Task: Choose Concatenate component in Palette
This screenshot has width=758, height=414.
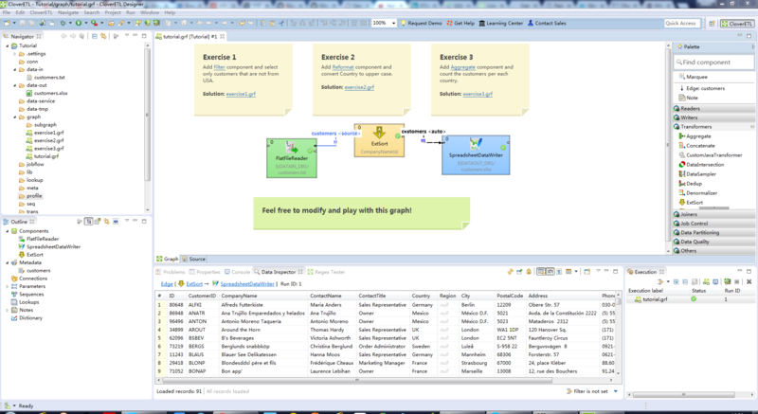Action: click(x=697, y=145)
